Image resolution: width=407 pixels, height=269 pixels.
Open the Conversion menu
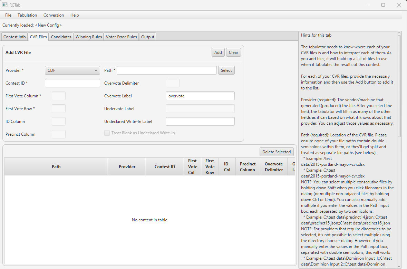pos(54,15)
